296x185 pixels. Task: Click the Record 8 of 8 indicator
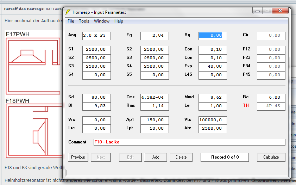pyautogui.click(x=225, y=157)
